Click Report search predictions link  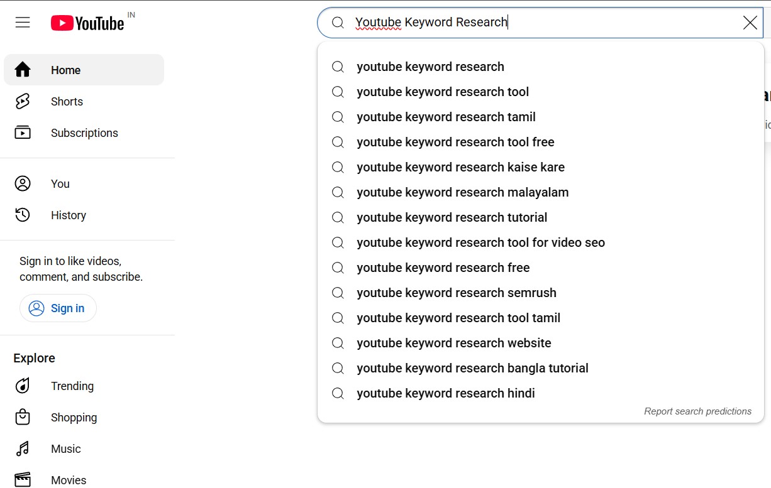[x=697, y=411]
